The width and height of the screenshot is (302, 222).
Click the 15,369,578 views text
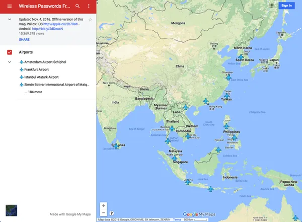(x=31, y=34)
